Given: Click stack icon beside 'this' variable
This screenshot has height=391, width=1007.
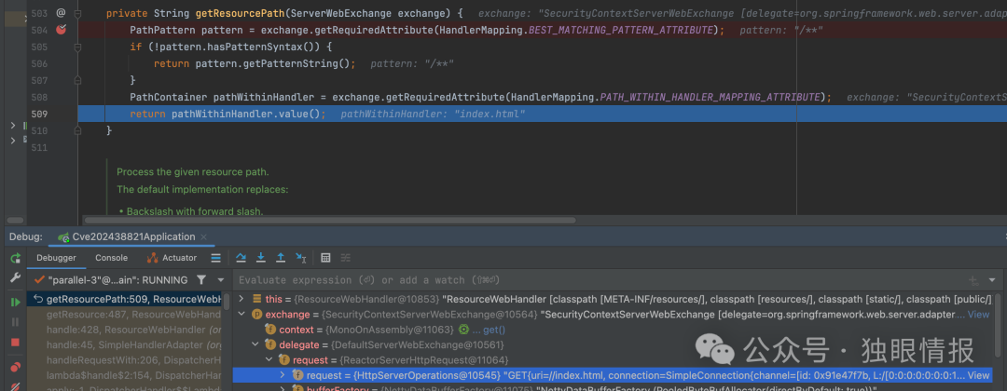Looking at the screenshot, I should click(x=257, y=299).
